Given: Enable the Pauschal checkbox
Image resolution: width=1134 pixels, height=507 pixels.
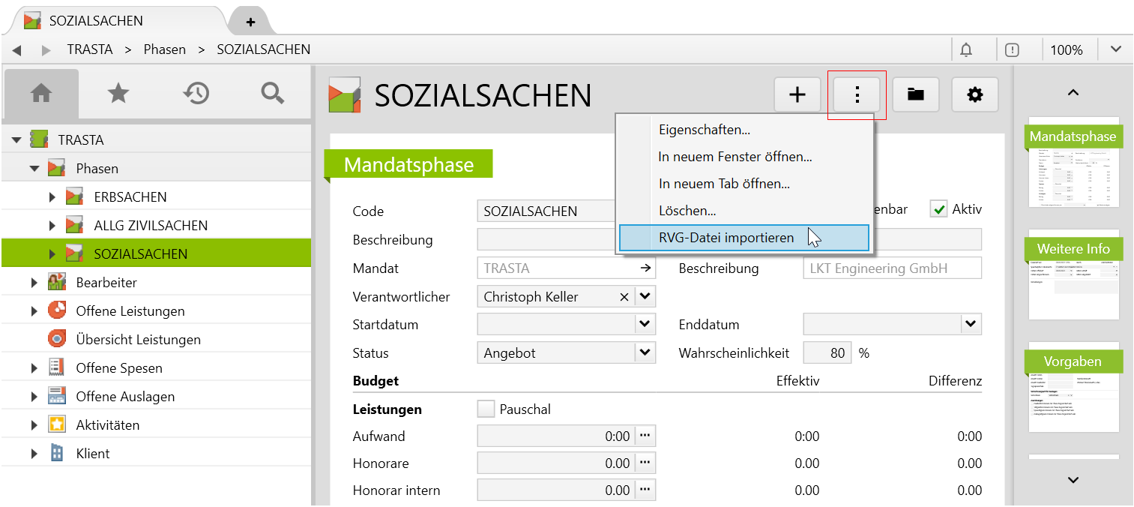Looking at the screenshot, I should pos(486,409).
